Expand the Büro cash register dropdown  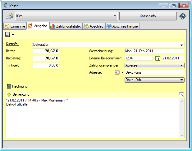pyautogui.click(x=115, y=16)
